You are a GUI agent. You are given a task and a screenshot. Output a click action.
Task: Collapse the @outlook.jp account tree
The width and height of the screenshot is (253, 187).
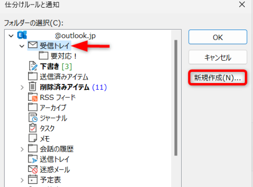tap(11, 36)
